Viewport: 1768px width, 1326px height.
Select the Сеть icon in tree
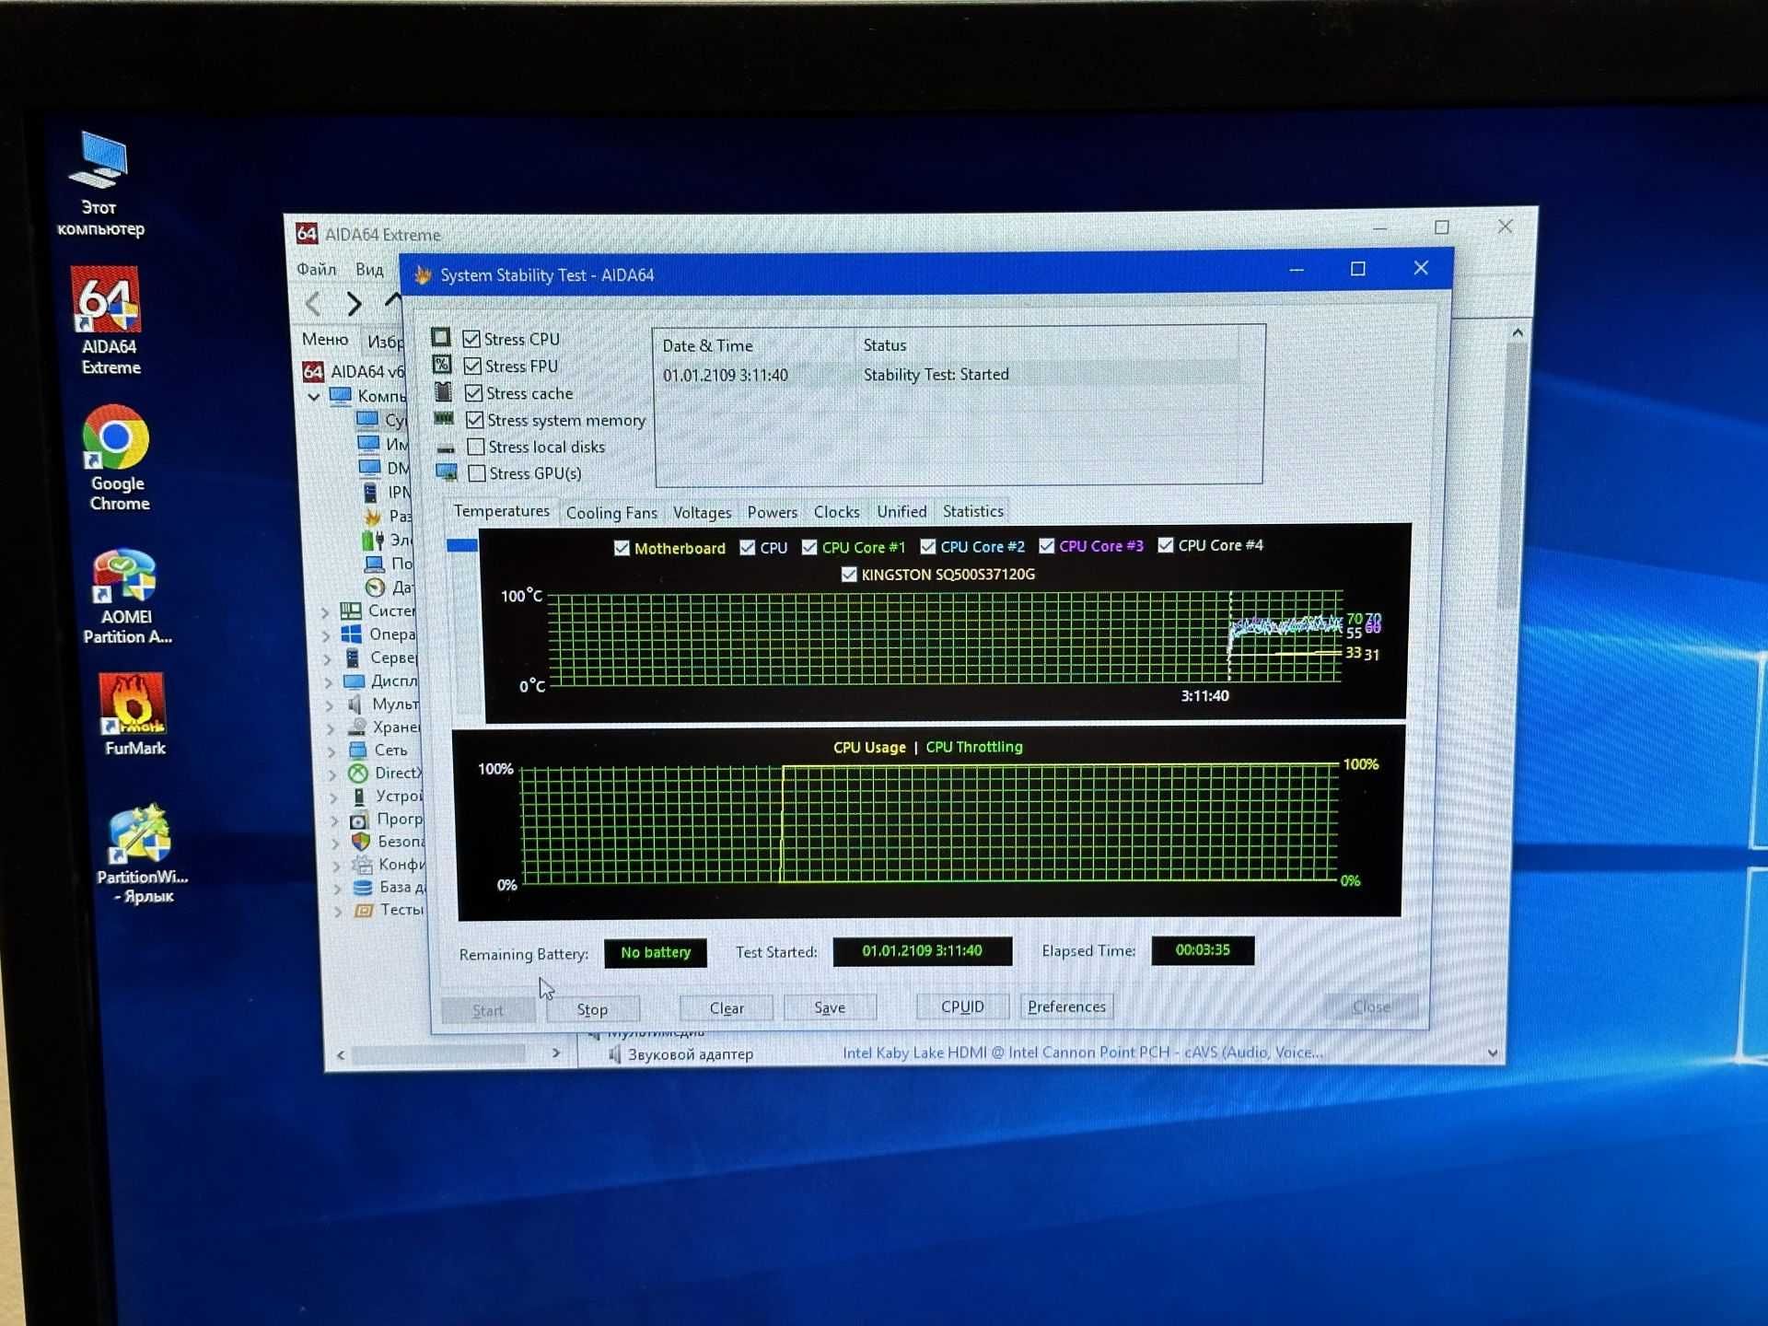(357, 750)
